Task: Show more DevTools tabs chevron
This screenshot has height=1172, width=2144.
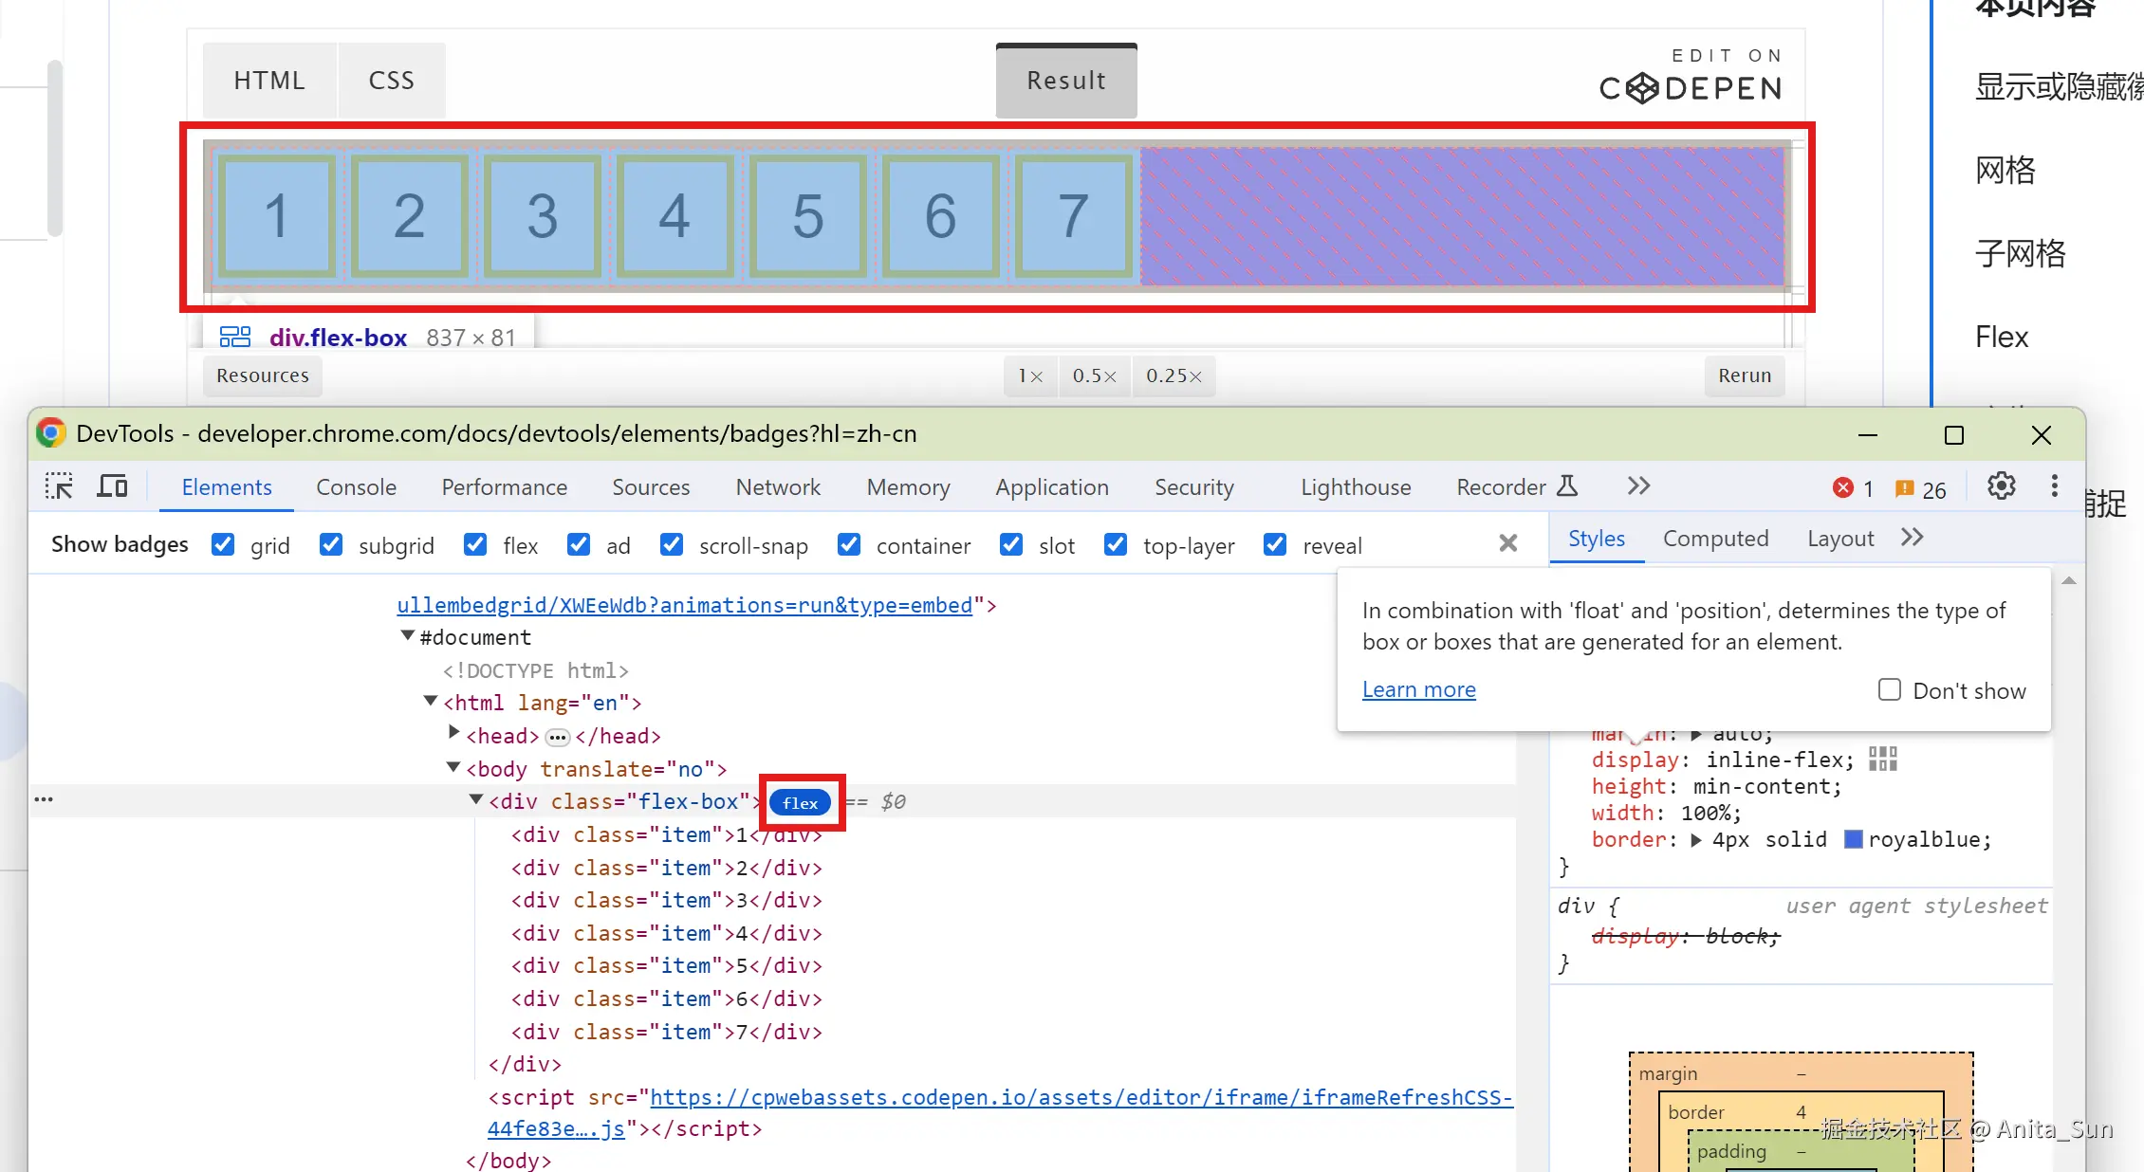Action: click(1638, 486)
